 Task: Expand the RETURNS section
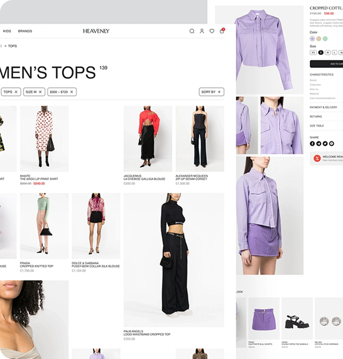pyautogui.click(x=326, y=116)
